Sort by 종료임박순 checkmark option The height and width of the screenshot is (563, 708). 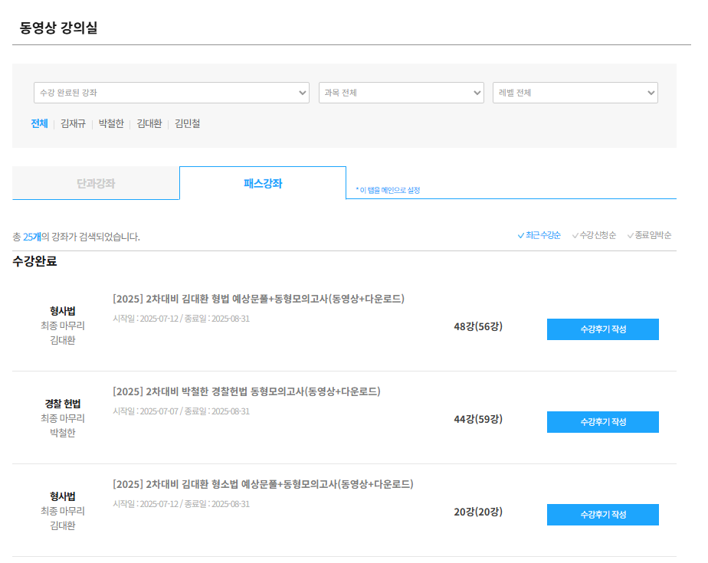649,235
